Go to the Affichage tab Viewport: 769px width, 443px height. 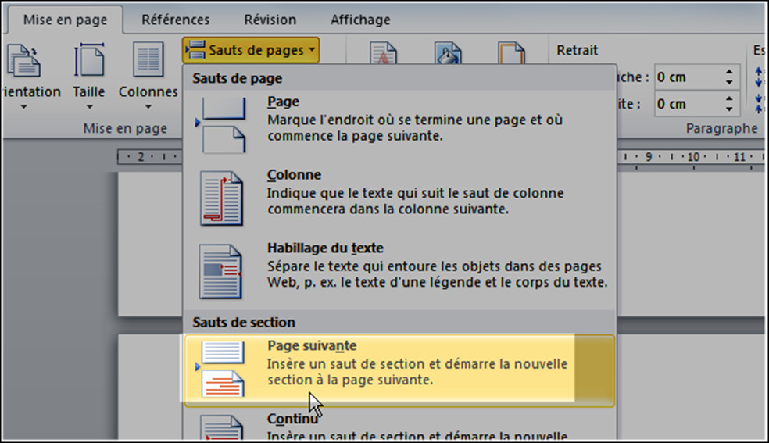(362, 20)
